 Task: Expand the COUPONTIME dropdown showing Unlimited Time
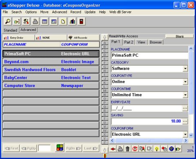185,95
